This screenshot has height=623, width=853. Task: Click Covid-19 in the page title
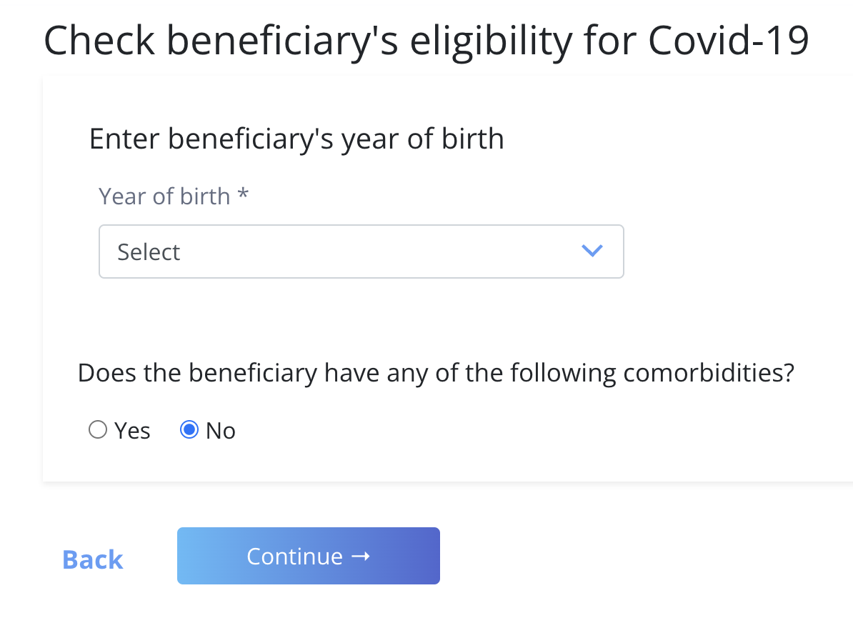729,41
